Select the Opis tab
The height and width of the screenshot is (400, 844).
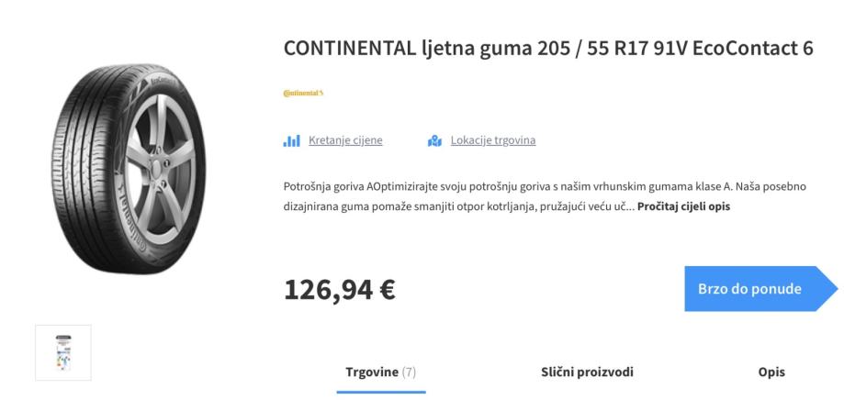(771, 372)
